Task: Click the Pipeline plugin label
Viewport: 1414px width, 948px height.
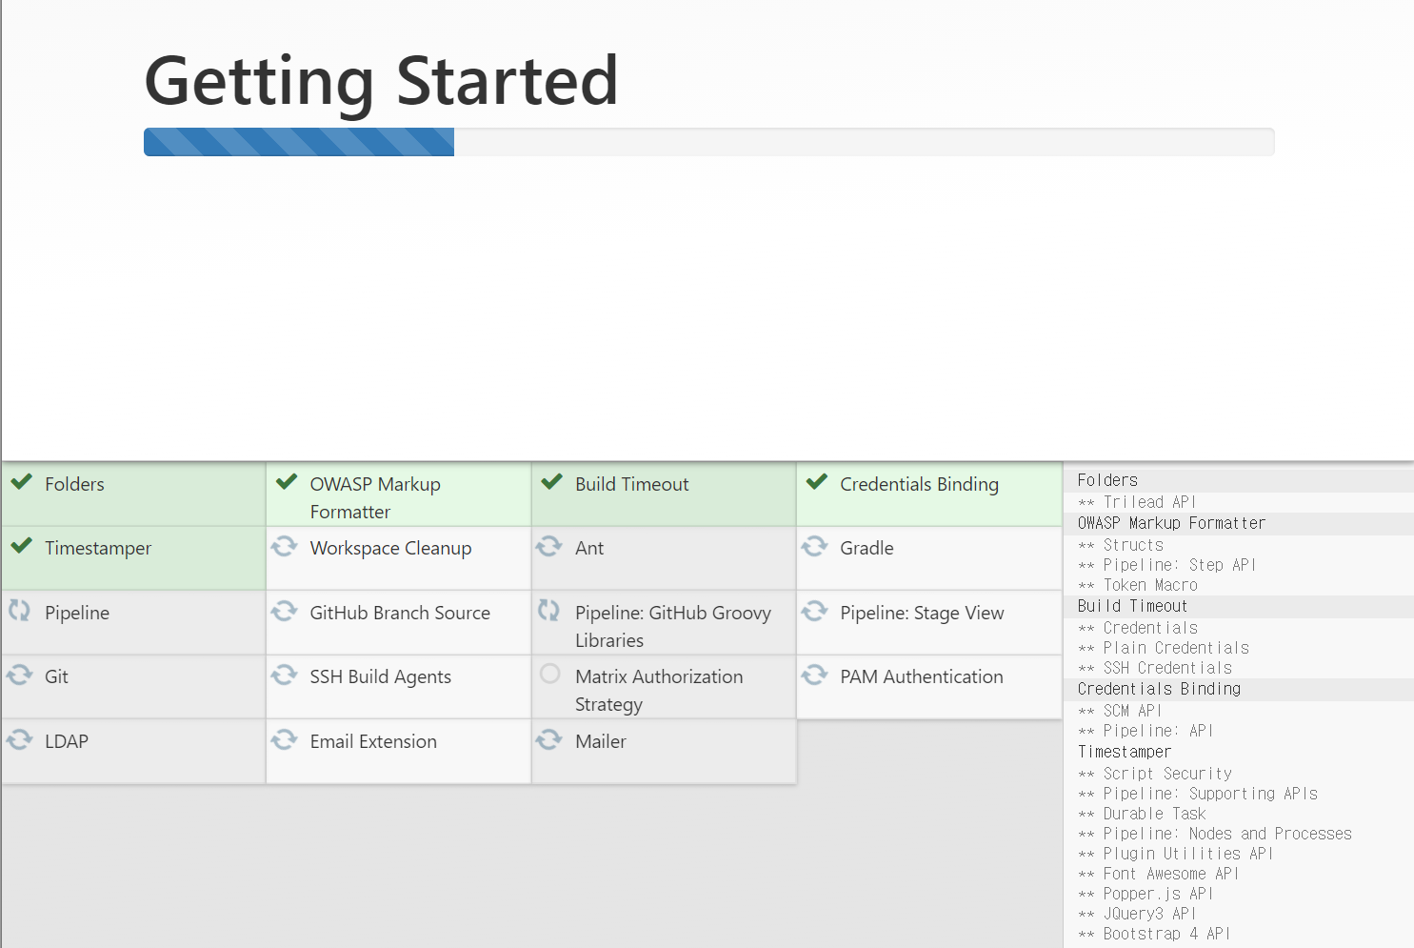Action: [77, 613]
